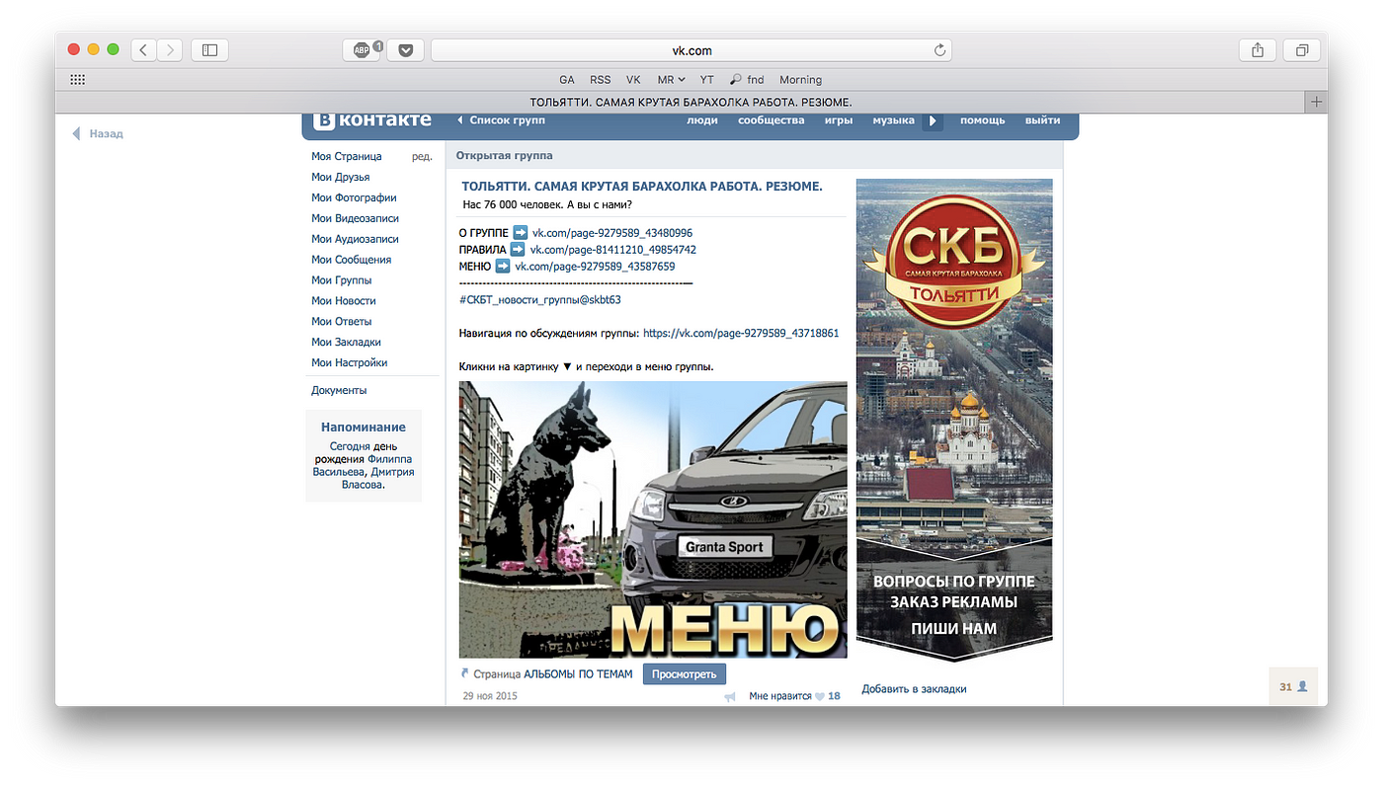Viewport: 1383px width, 785px height.
Task: Reload the page in address bar
Action: click(x=939, y=50)
